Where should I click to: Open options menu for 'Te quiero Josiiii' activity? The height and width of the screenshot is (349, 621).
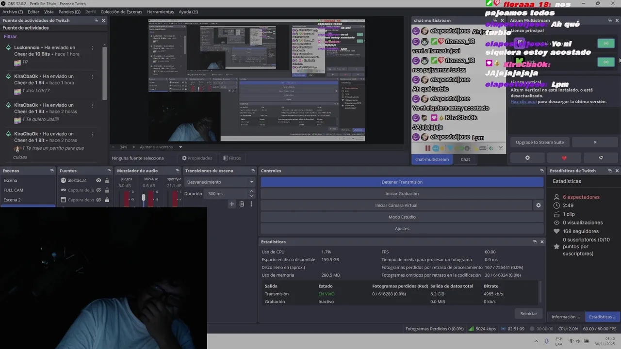click(93, 106)
